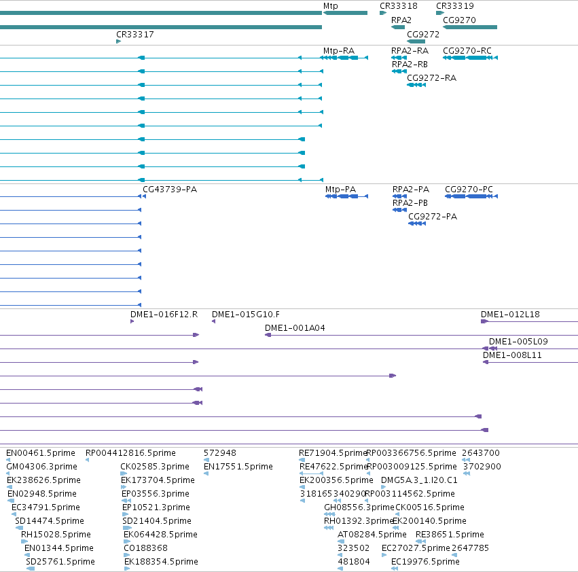Select the CR33317 gene label

135,34
